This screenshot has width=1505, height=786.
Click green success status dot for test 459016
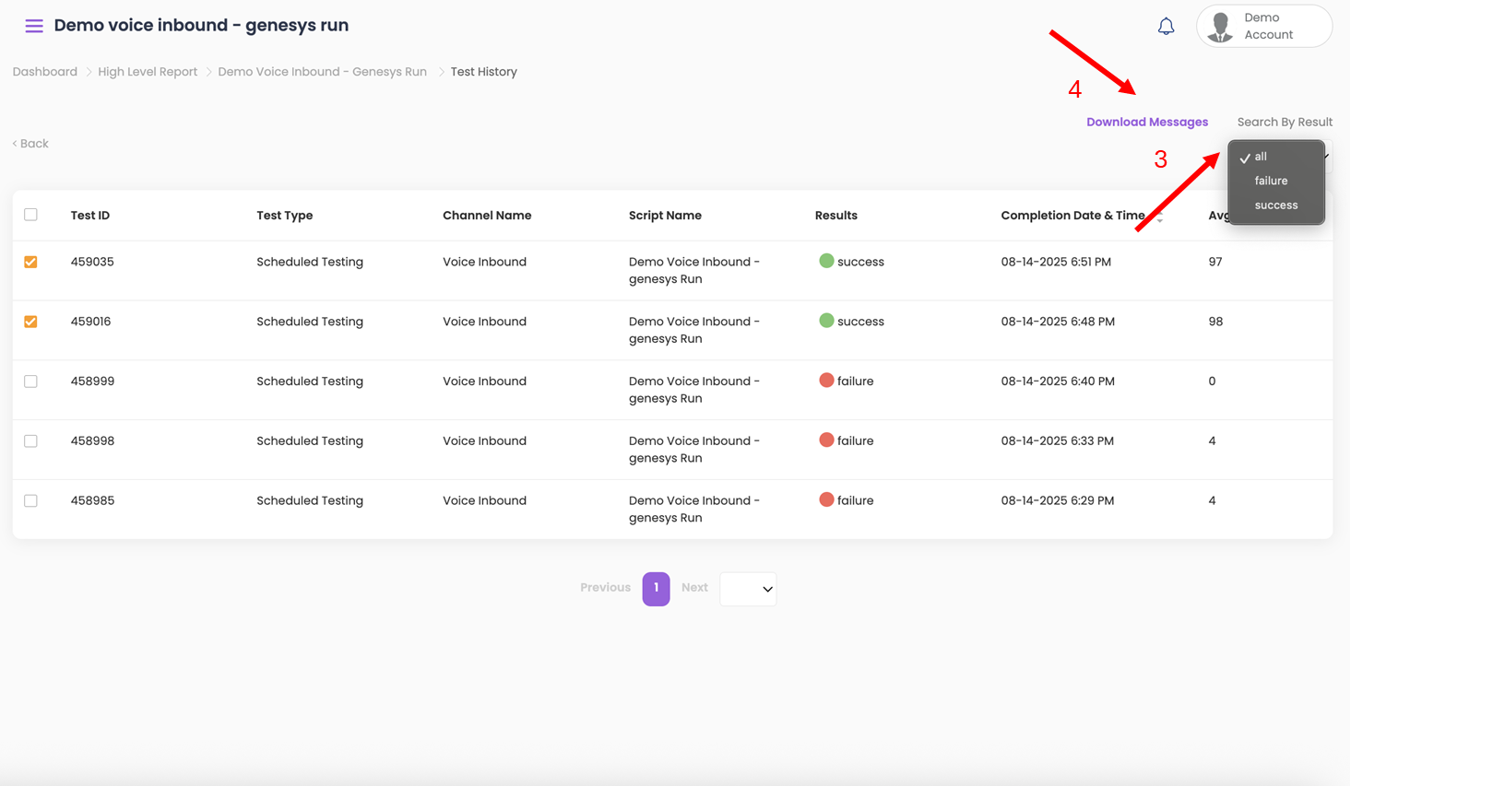click(x=826, y=321)
